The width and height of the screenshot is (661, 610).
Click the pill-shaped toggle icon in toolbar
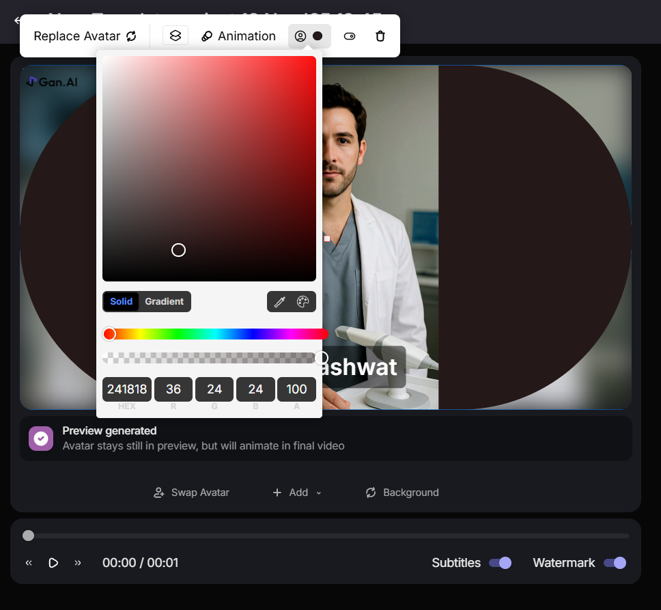[350, 36]
